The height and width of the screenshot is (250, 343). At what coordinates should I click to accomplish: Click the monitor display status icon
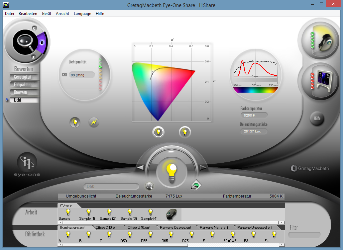(320, 81)
